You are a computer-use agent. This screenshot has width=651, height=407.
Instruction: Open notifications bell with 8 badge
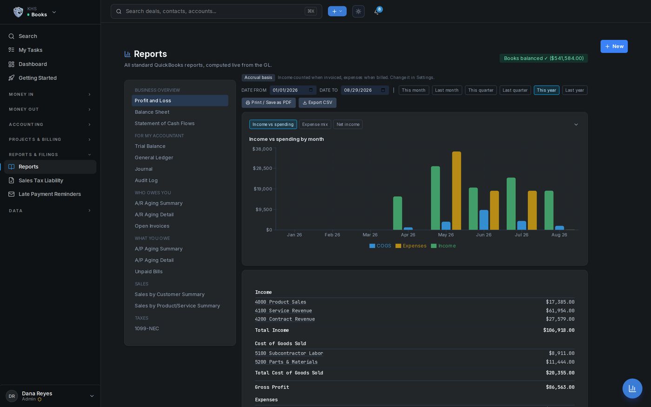[x=377, y=11]
